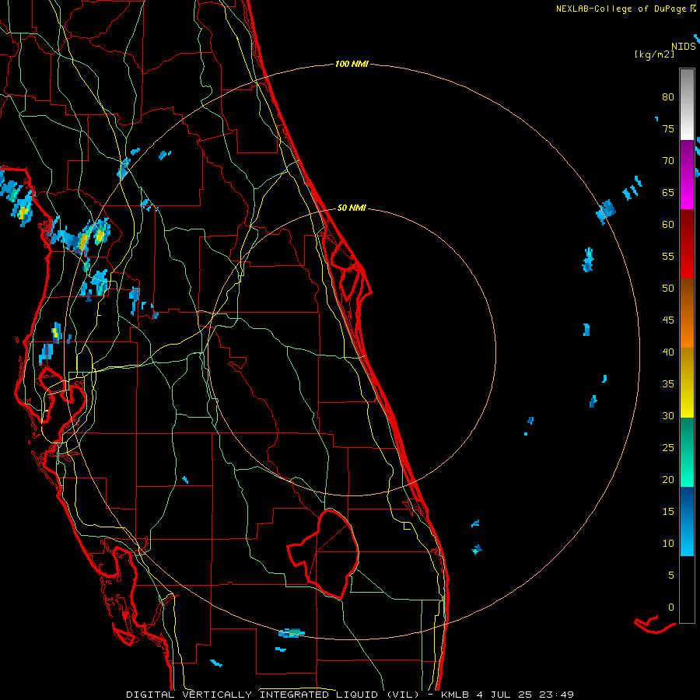Click the NEXLAB-College of DuPage credit text

point(621,9)
